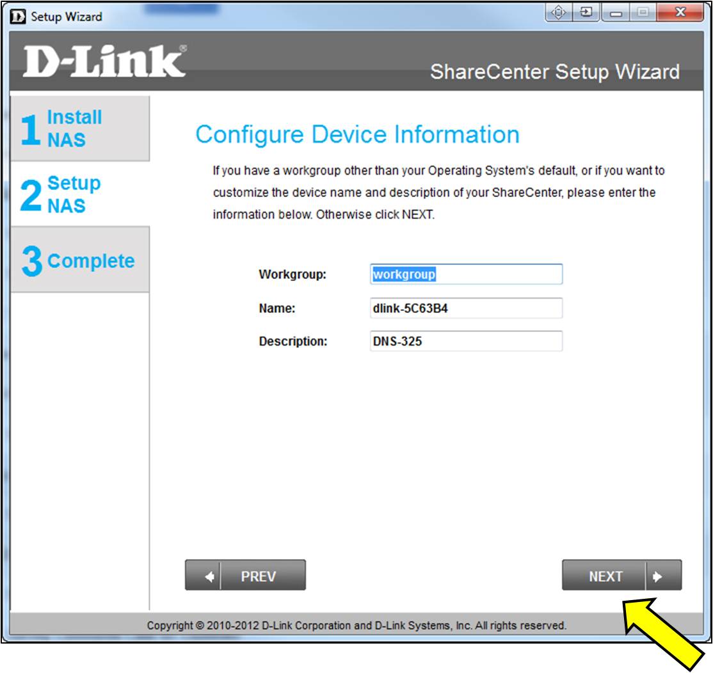Viewport: 713px width, 673px height.
Task: Select step 2 Setup NAS tab
Action: pos(80,194)
